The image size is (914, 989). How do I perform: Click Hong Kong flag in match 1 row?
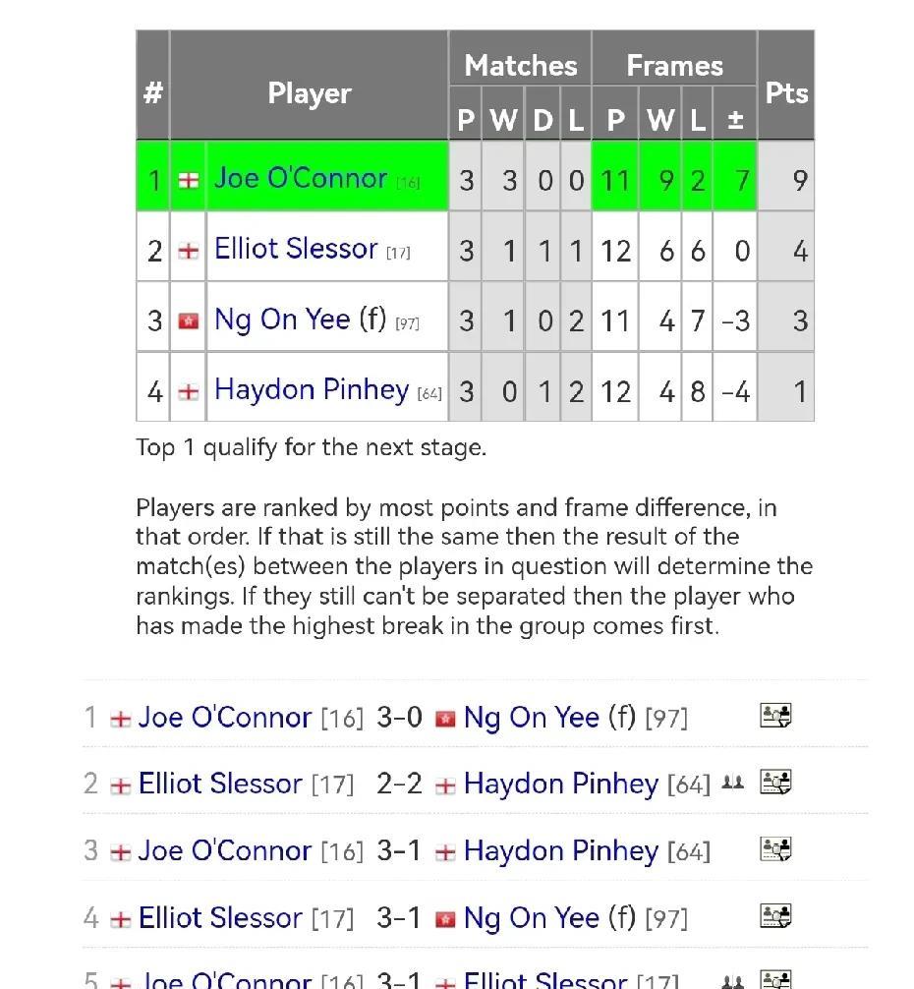pyautogui.click(x=445, y=719)
